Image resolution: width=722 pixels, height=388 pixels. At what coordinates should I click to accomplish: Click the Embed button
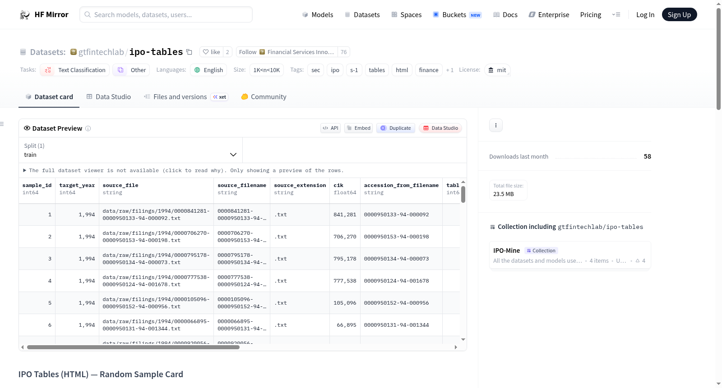point(359,128)
